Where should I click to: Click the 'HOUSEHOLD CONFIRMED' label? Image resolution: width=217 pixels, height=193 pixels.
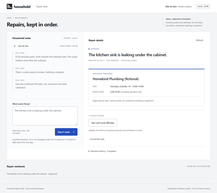pos(103,74)
